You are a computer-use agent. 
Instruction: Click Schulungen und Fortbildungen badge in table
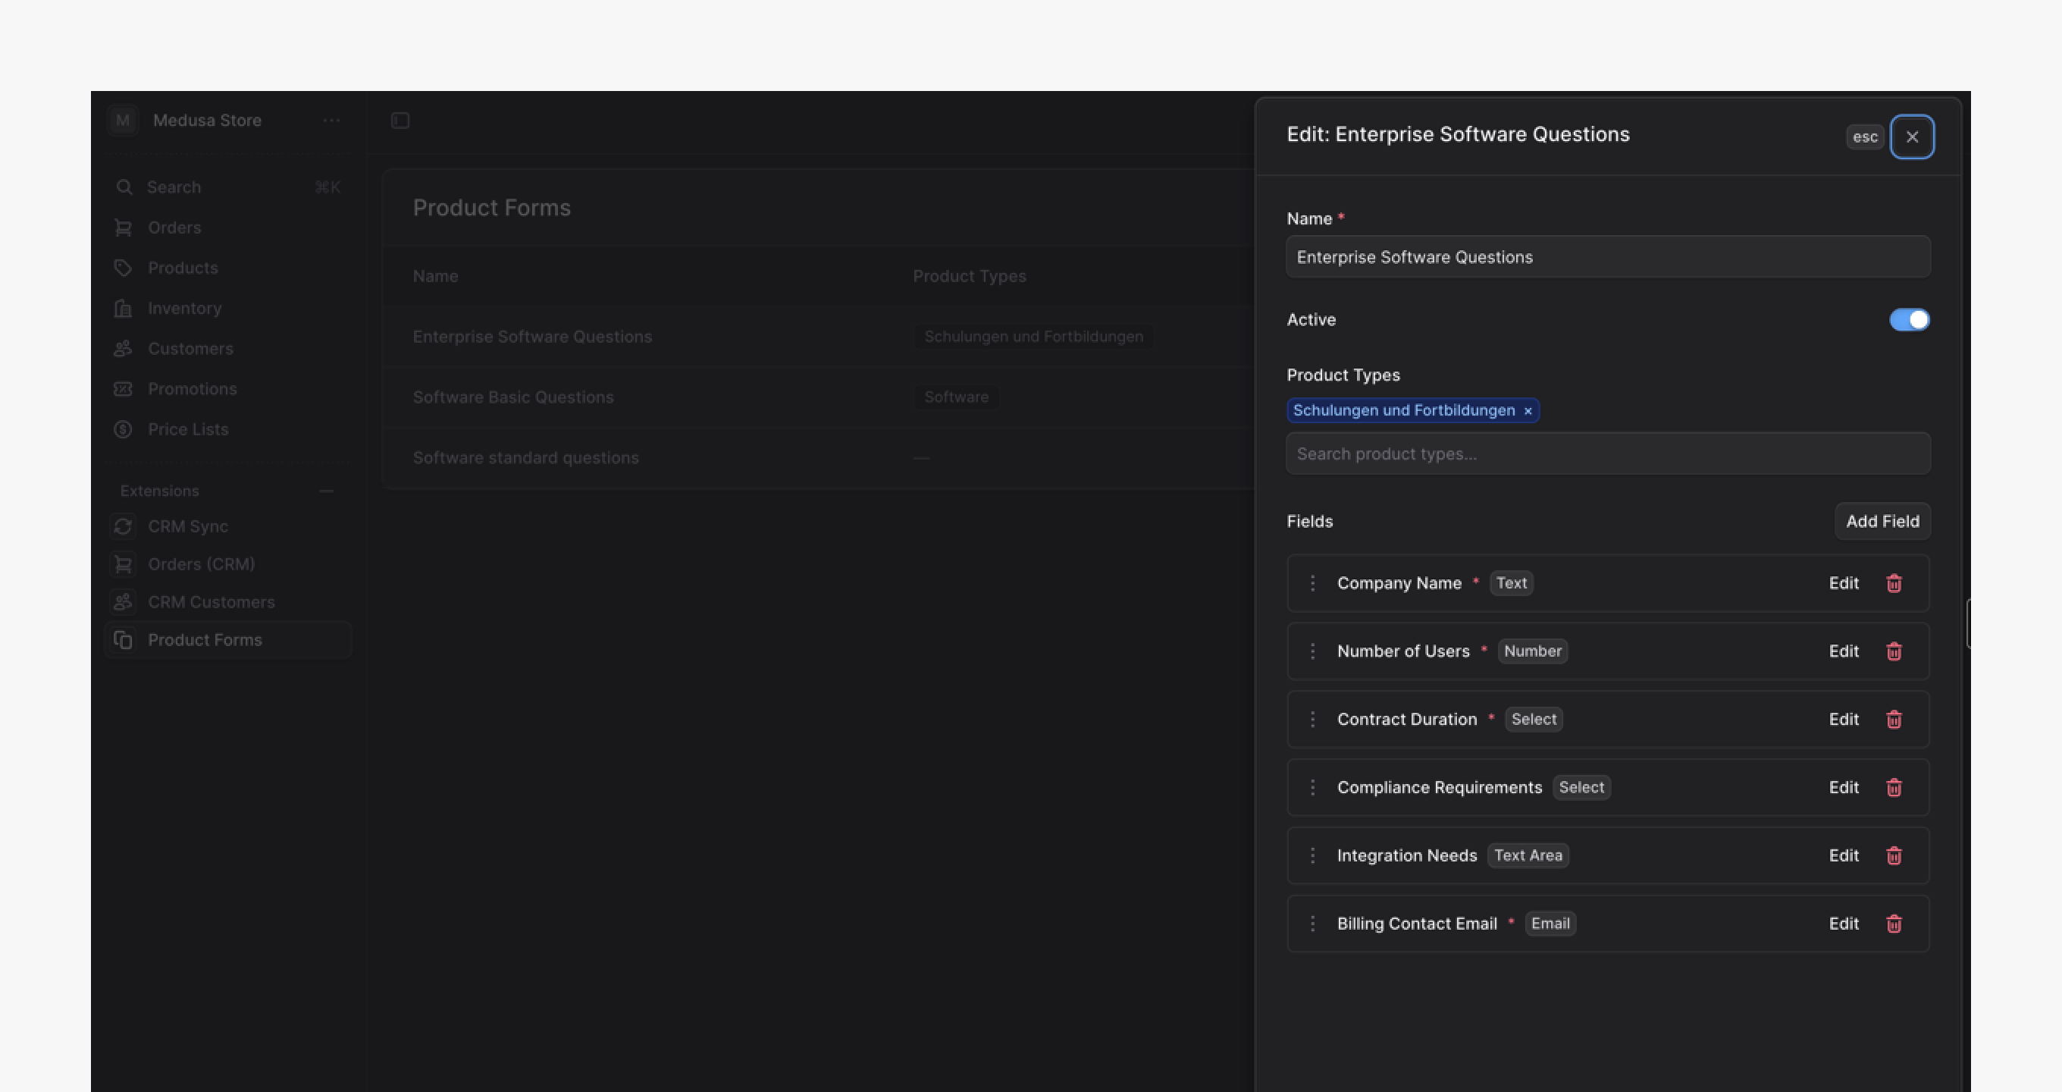coord(1033,336)
